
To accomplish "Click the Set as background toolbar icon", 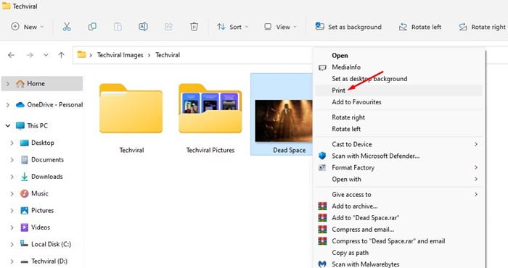I will [320, 27].
